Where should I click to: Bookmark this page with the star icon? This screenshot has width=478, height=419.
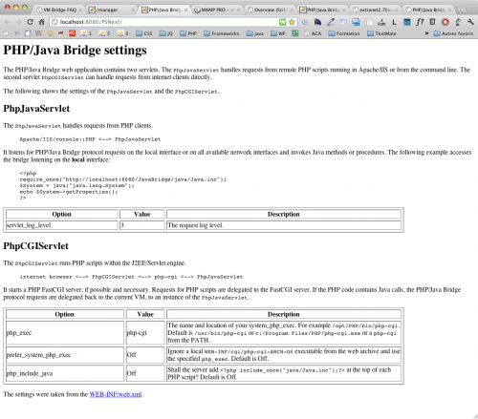point(292,22)
